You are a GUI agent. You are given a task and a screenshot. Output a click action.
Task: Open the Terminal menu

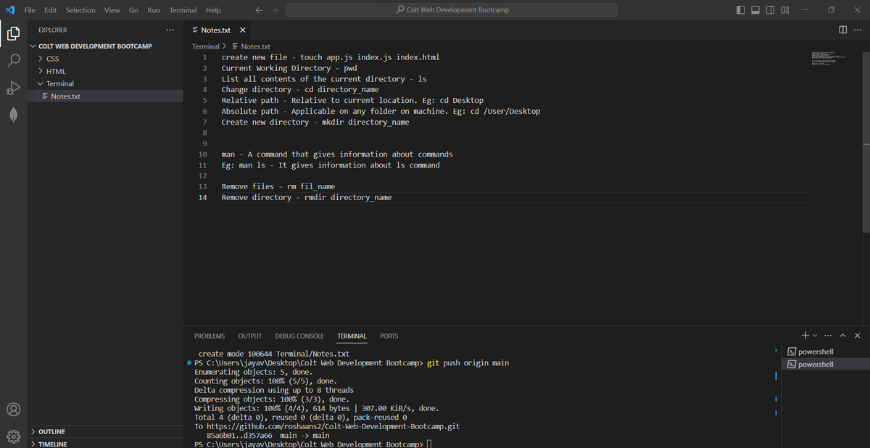[183, 10]
